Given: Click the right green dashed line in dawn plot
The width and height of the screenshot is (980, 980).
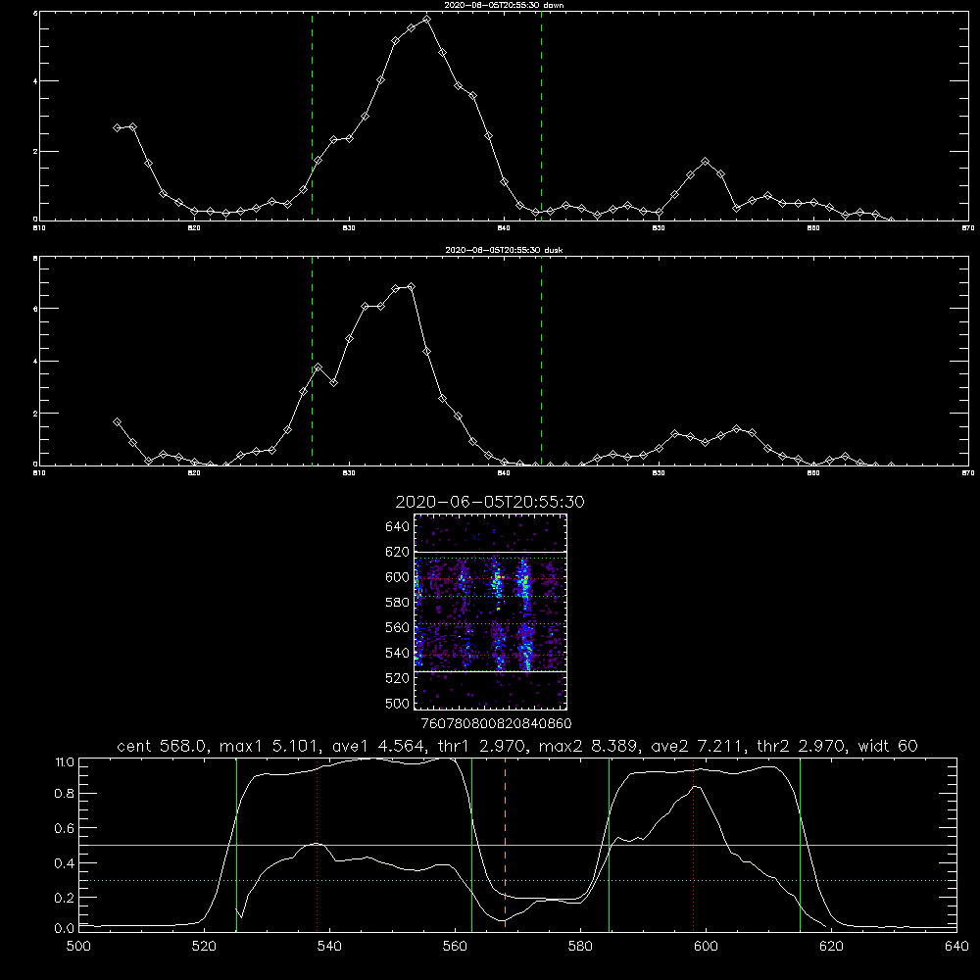Looking at the screenshot, I should [x=541, y=116].
